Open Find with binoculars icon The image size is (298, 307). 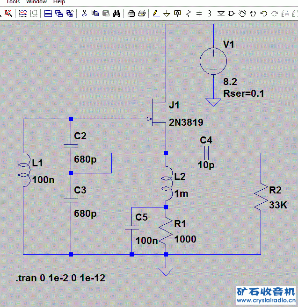[116, 14]
